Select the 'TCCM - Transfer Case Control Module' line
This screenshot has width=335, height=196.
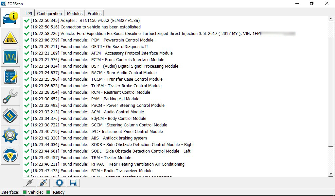(x=93, y=79)
